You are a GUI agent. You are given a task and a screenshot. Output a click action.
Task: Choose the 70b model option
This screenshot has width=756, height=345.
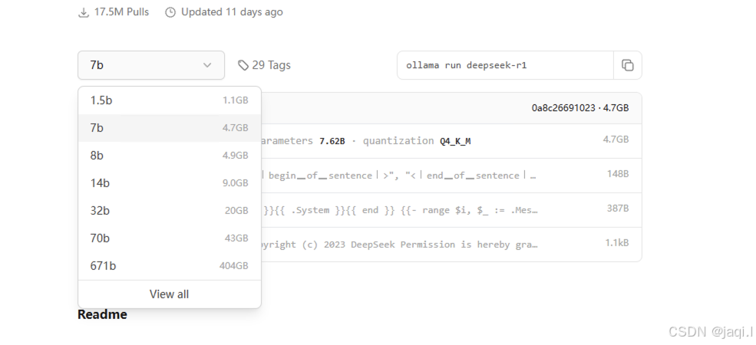pyautogui.click(x=169, y=238)
